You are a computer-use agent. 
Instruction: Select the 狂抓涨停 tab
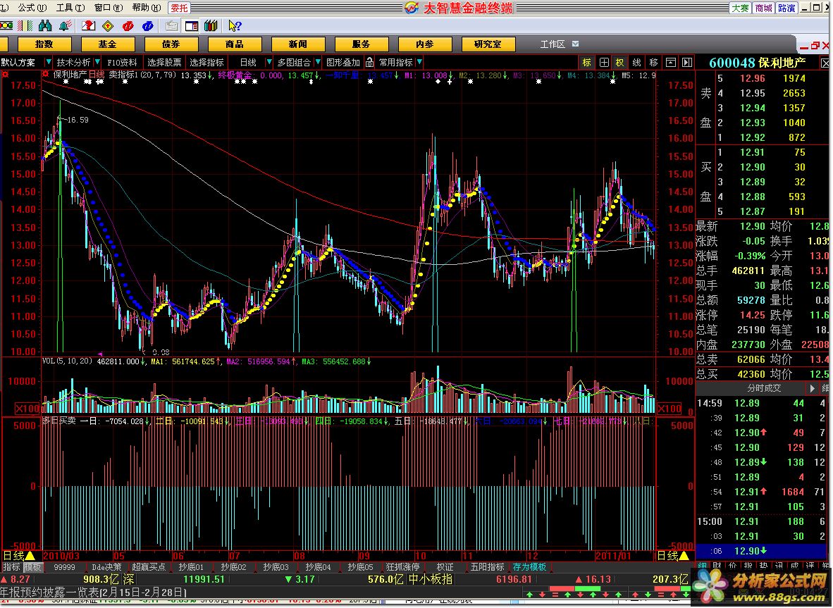point(402,568)
